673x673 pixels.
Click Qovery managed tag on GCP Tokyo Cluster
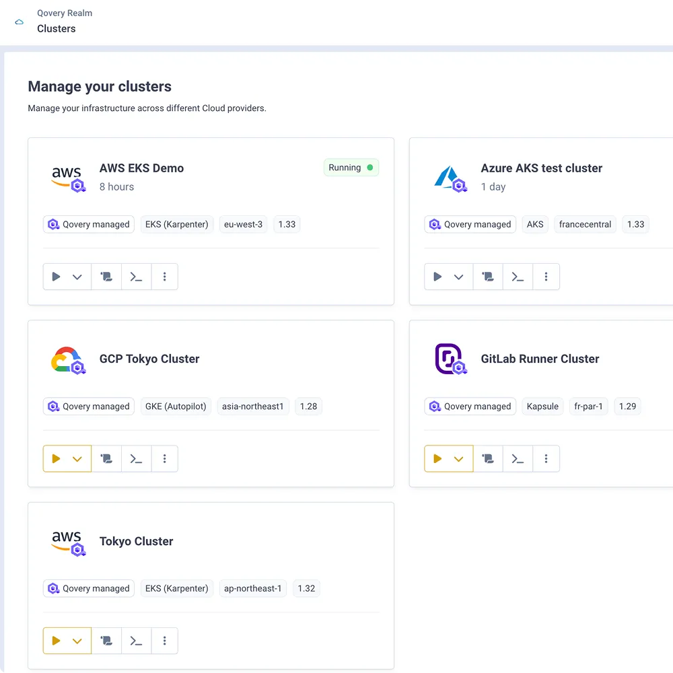click(89, 406)
